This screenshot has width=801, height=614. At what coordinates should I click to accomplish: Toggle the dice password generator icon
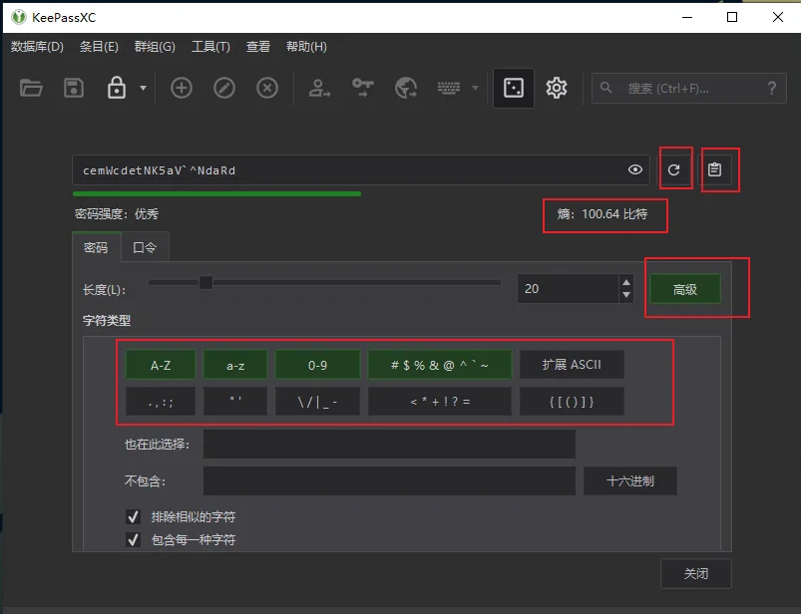coord(514,89)
